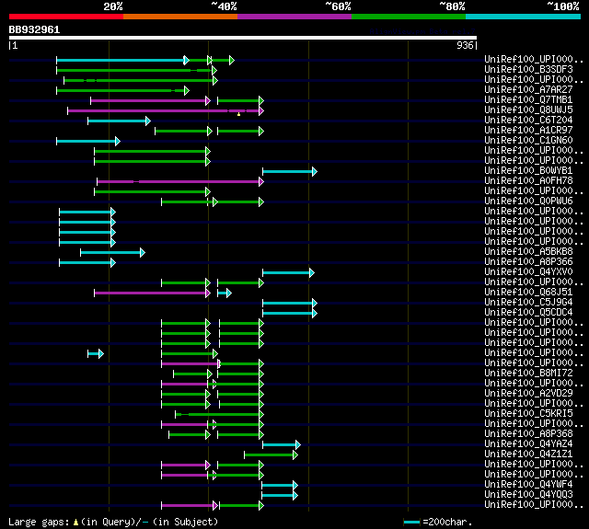Viewport: 589px width, 529px height.
Task: Open subject UniRef100_A8P366
Action: pyautogui.click(x=528, y=261)
